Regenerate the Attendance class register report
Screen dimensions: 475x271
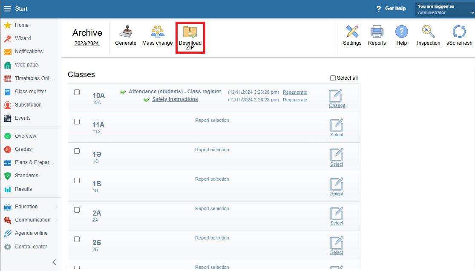295,92
